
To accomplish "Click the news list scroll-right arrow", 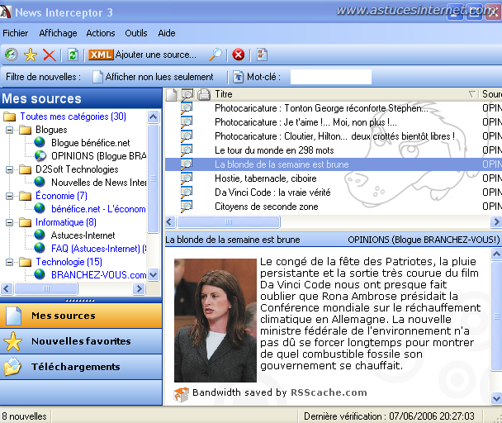I will coord(496,221).
